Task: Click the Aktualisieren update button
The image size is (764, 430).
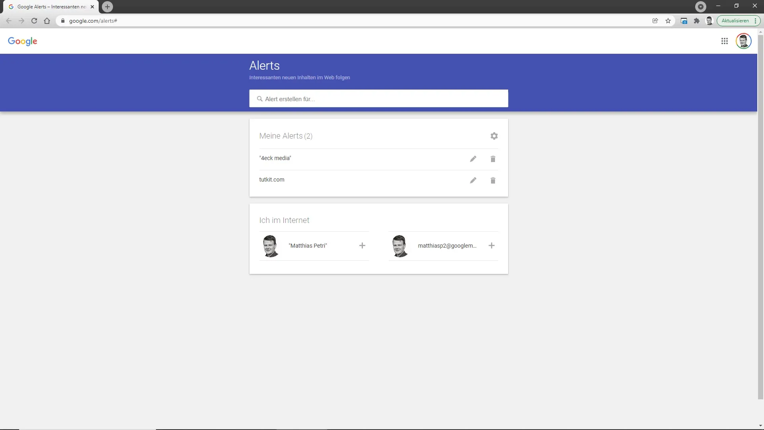Action: (x=739, y=21)
